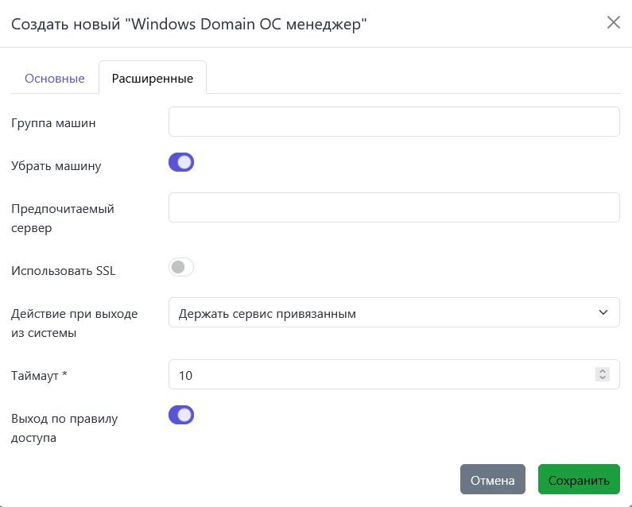Click the Убрать машину label
The height and width of the screenshot is (507, 632).
click(56, 166)
